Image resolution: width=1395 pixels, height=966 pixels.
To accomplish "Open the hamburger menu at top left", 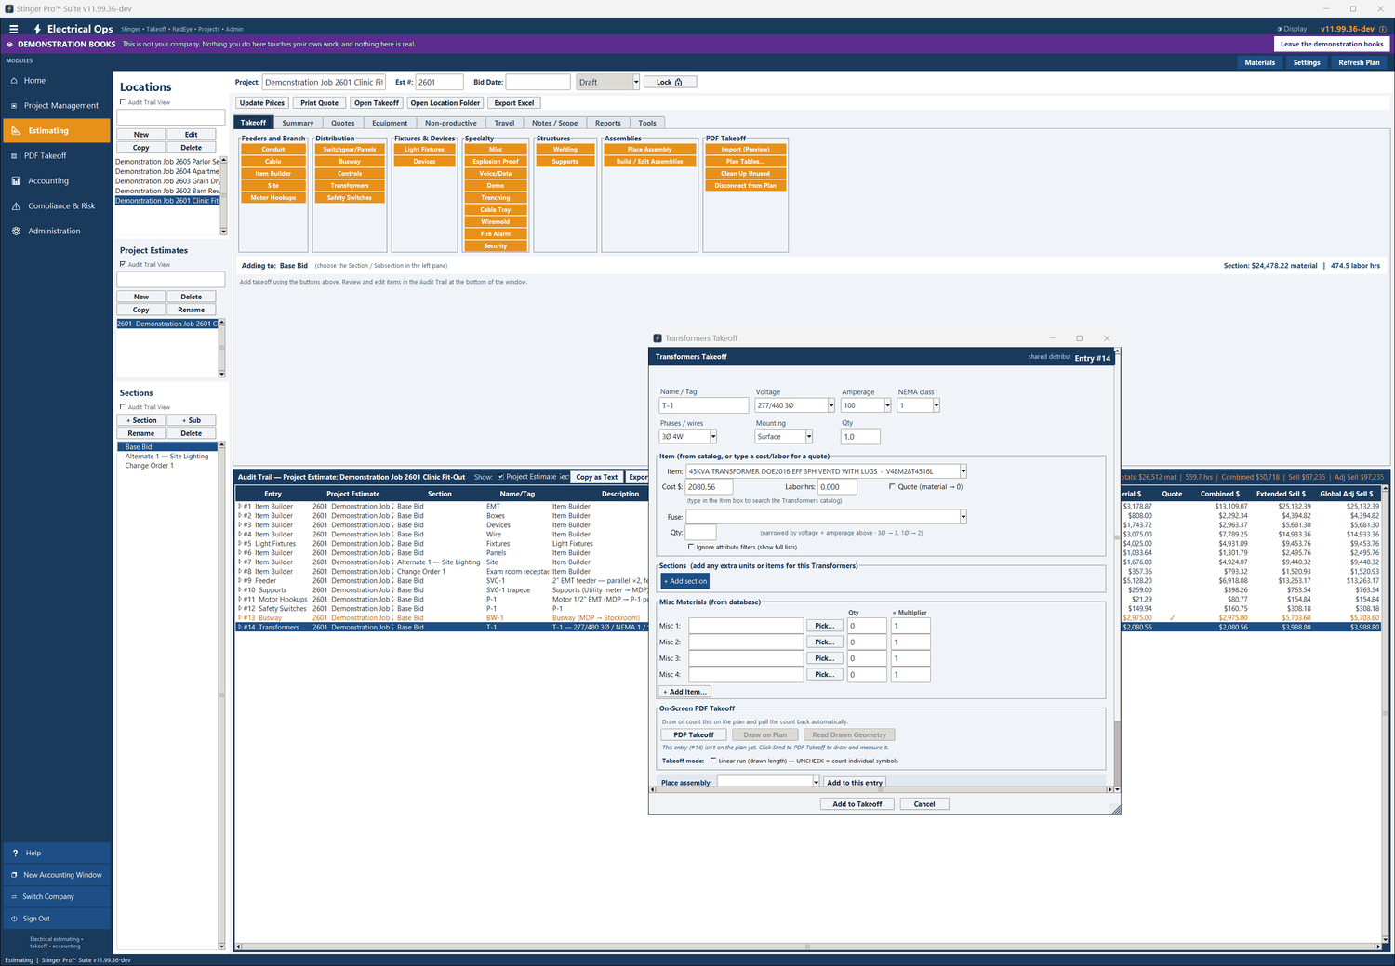I will pos(13,29).
